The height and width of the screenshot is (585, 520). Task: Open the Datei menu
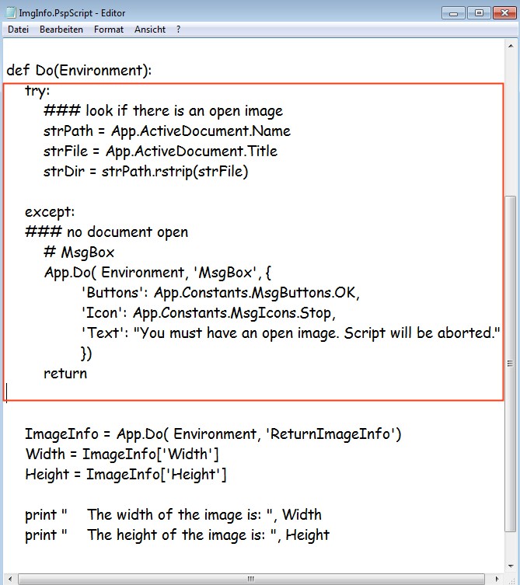[x=18, y=30]
